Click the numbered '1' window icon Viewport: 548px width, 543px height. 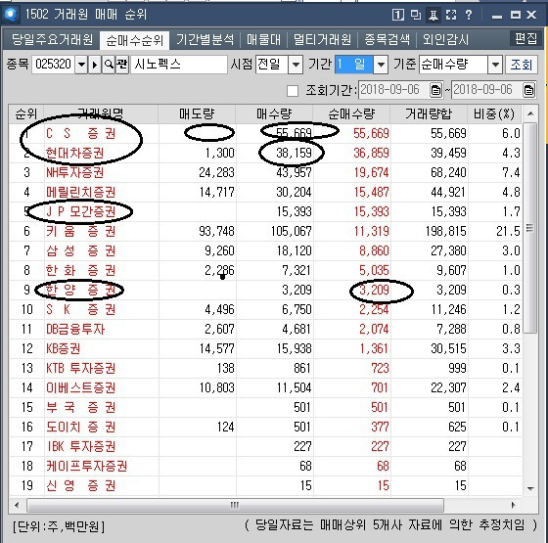[398, 15]
